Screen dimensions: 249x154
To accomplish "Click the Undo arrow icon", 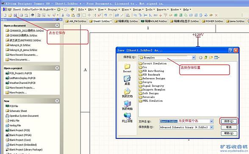I will click(x=105, y=15).
